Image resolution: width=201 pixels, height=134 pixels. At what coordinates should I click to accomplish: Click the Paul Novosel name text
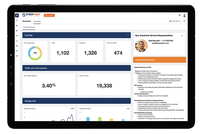(x=154, y=41)
